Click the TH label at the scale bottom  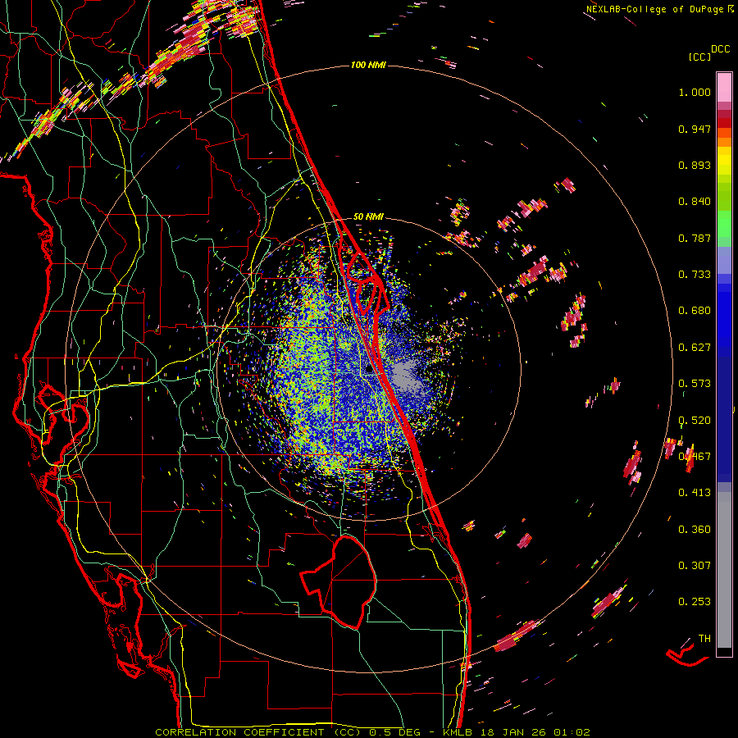[x=704, y=639]
